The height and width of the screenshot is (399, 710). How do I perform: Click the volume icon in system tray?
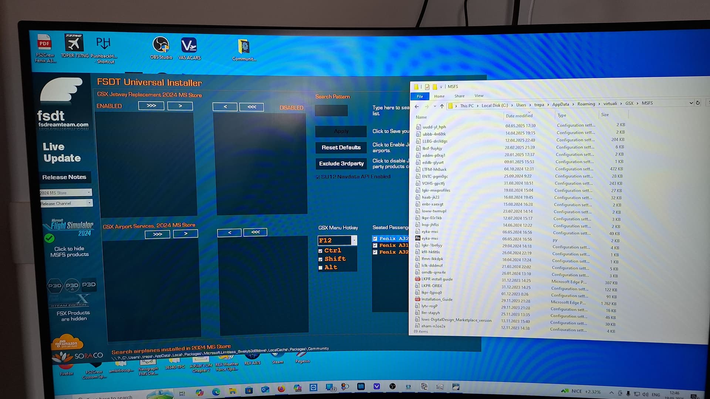click(645, 394)
